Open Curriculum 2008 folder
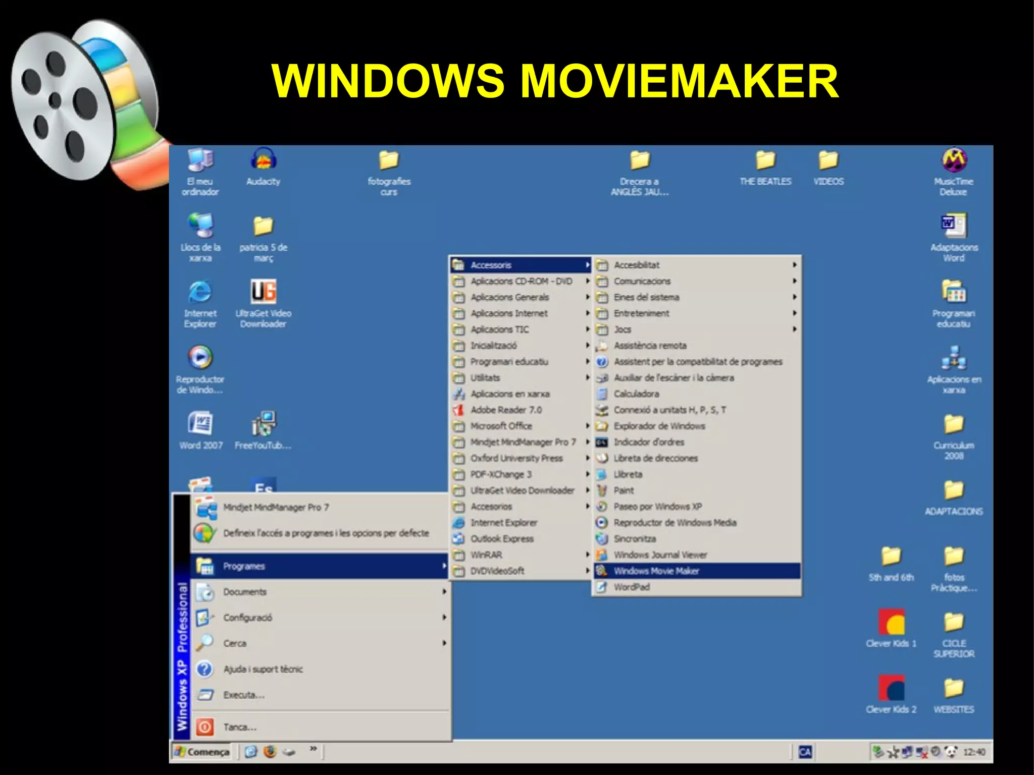1034x775 pixels. click(954, 436)
